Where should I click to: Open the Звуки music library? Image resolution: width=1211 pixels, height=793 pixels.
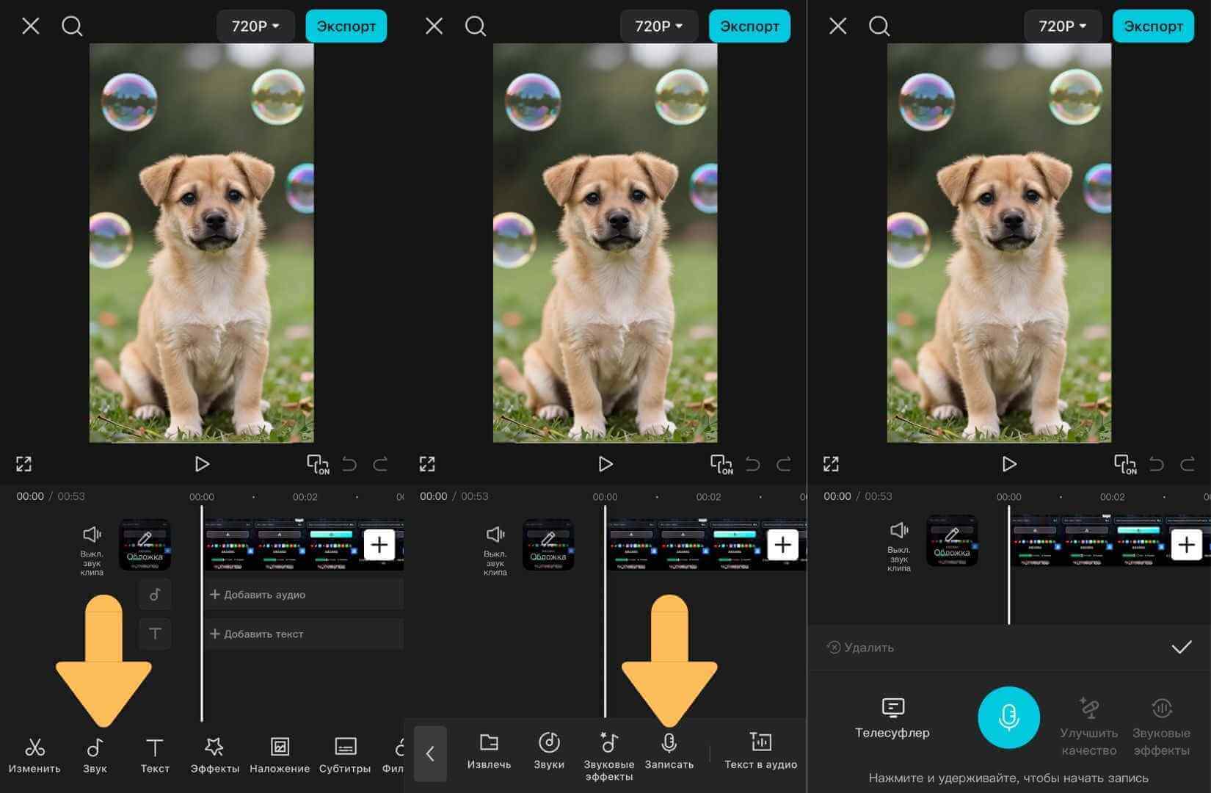[549, 750]
